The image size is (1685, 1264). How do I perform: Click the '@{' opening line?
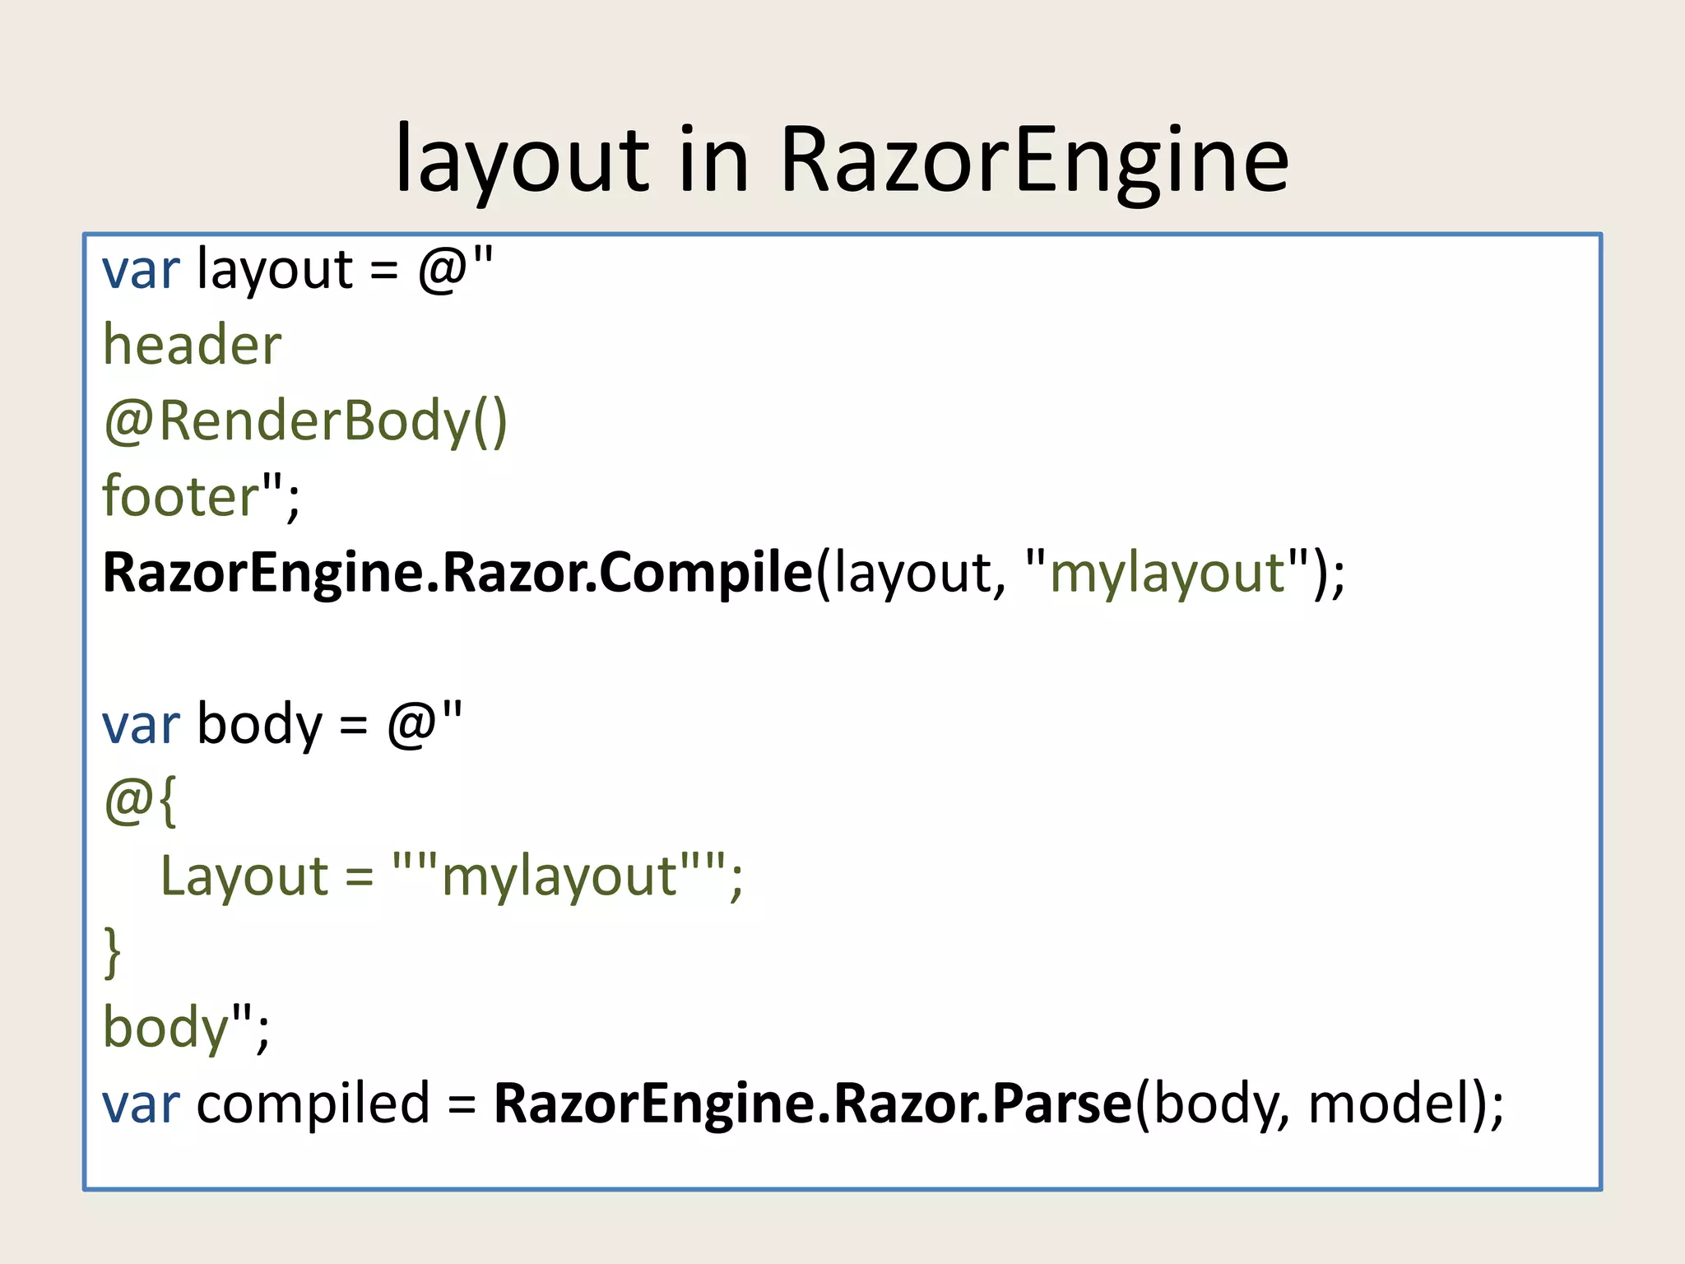[140, 801]
